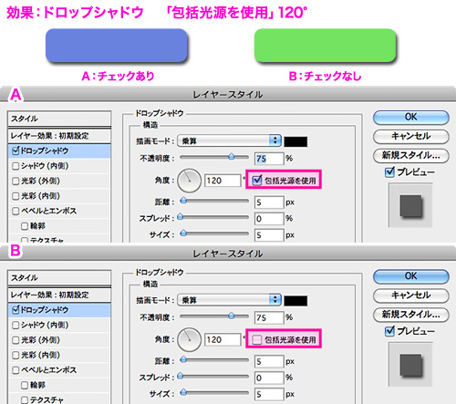This screenshot has width=456, height=404.
Task: Click angle dial in dialog B
Action: click(x=189, y=340)
